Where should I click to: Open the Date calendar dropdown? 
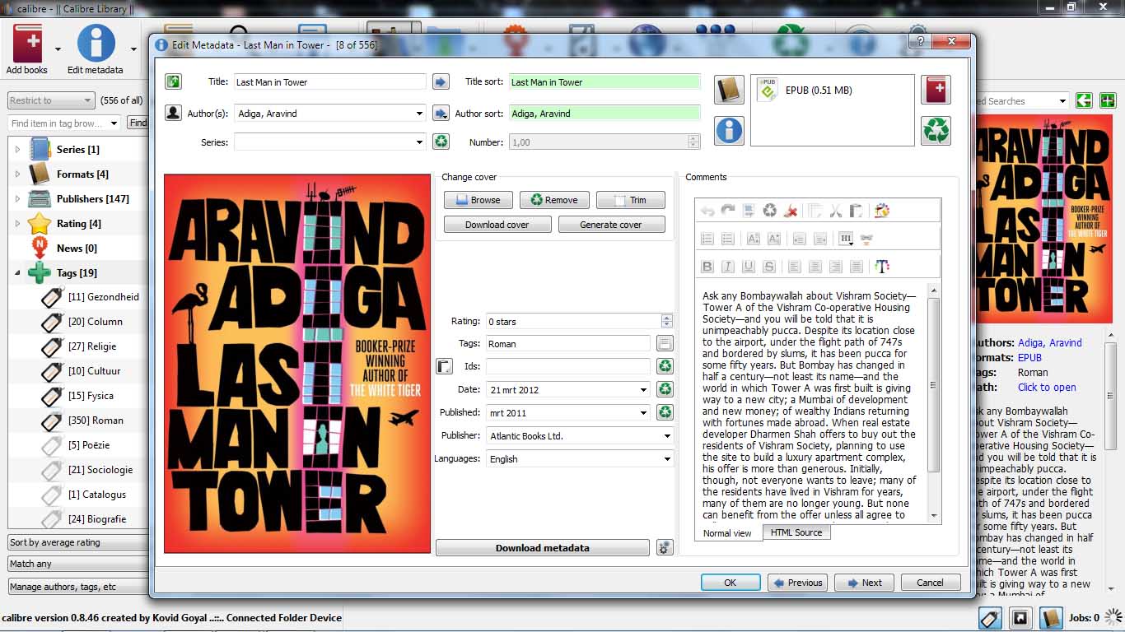[x=644, y=390]
